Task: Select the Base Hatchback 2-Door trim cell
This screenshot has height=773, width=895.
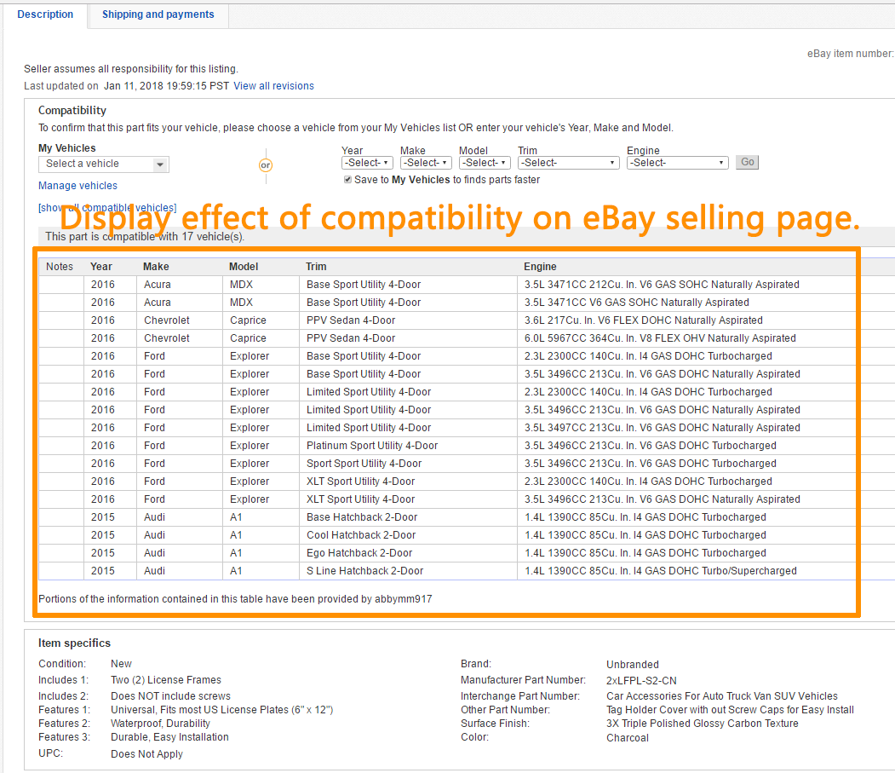Action: point(362,517)
